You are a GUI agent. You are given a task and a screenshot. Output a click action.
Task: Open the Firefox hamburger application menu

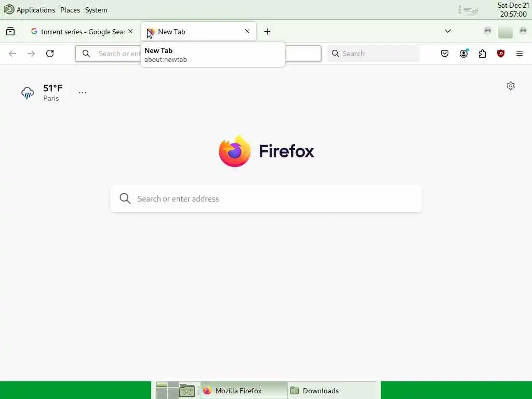[520, 54]
